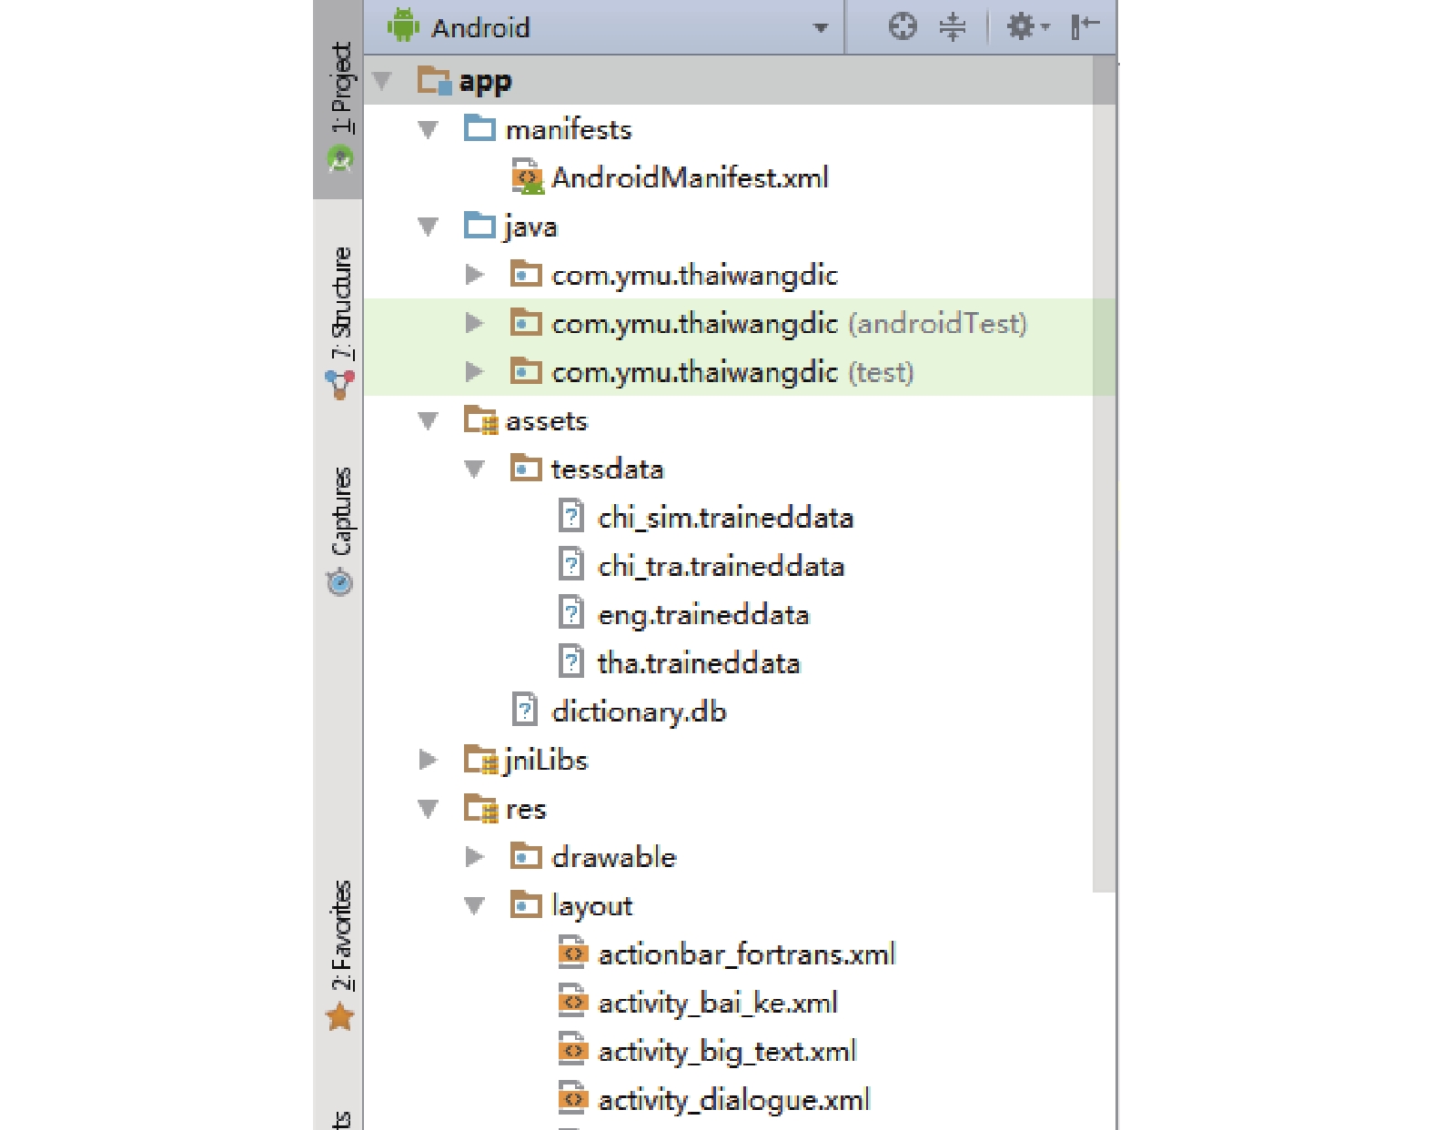Click the app module icon
This screenshot has height=1130, width=1433.
click(434, 80)
